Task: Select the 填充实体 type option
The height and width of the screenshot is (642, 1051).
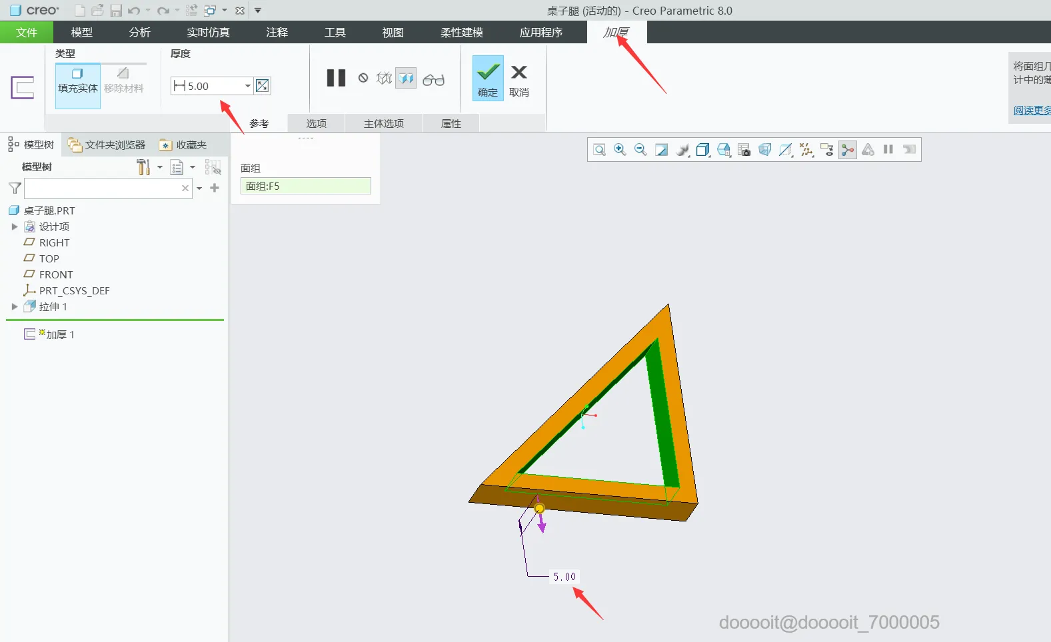Action: 78,85
